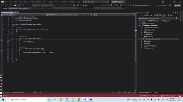Screen dimensions: 183x102
Task: Stop debugging with the red square icon
Action: coord(86,5)
